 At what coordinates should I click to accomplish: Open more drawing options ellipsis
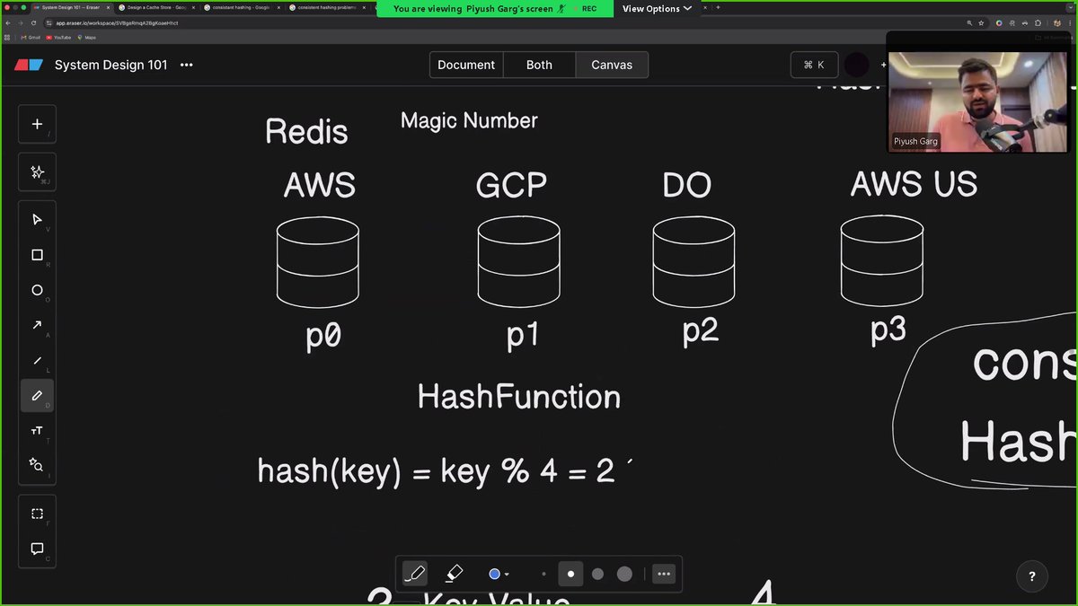coord(663,574)
